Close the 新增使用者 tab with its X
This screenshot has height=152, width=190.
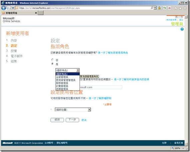pos(36,13)
